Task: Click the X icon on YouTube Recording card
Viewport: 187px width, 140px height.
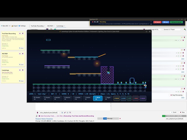Action: click(20, 34)
